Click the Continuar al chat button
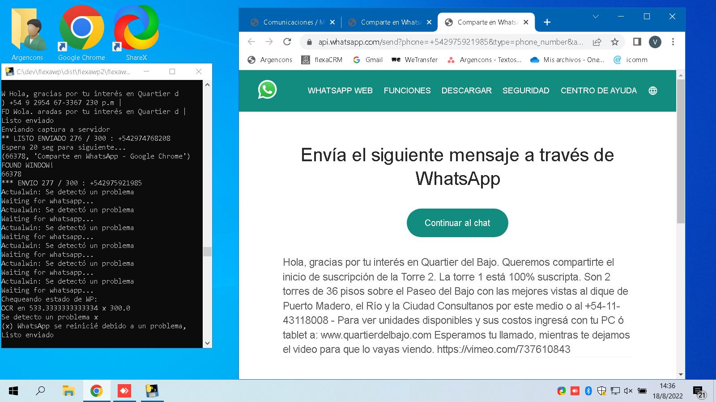Viewport: 716px width, 402px height. click(x=457, y=223)
